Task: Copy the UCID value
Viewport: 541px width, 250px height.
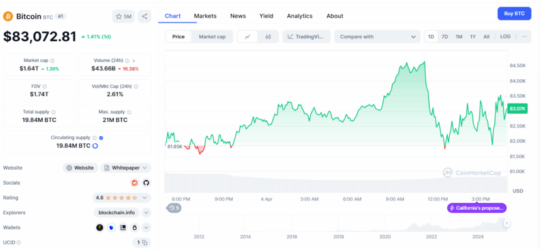Action: (145, 242)
